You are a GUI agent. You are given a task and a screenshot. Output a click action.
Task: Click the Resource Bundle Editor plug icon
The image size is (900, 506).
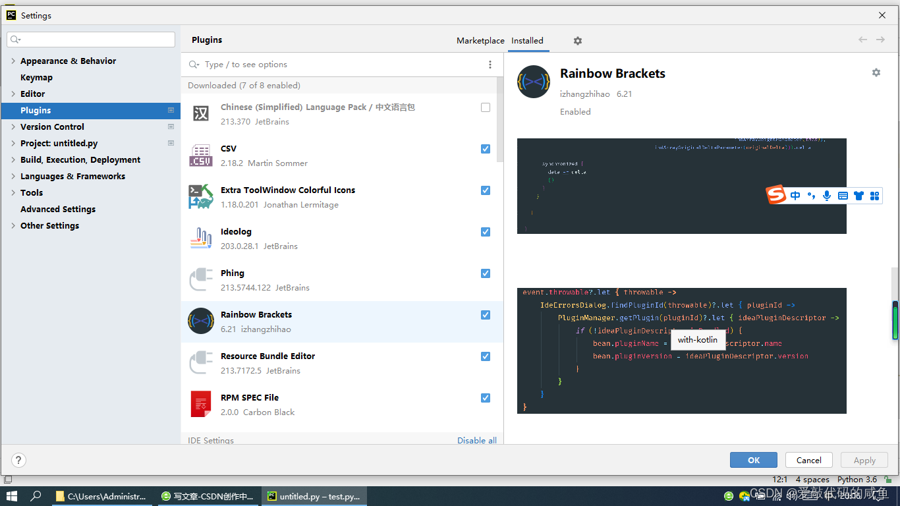[x=201, y=363]
